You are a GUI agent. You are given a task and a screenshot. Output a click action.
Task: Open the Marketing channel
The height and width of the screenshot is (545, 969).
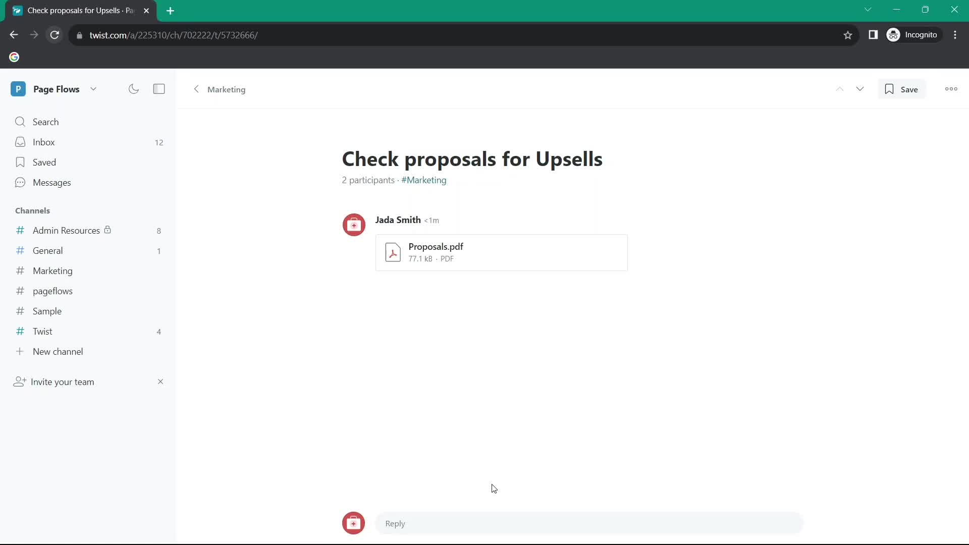[x=52, y=271]
